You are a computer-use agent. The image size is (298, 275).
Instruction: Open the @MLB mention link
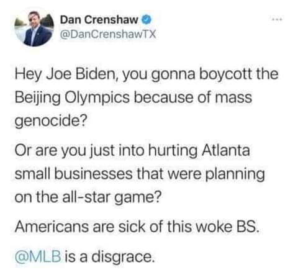tap(38, 256)
